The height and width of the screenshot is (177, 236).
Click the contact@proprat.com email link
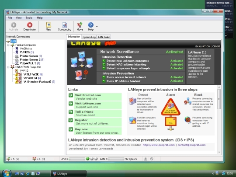191,145
